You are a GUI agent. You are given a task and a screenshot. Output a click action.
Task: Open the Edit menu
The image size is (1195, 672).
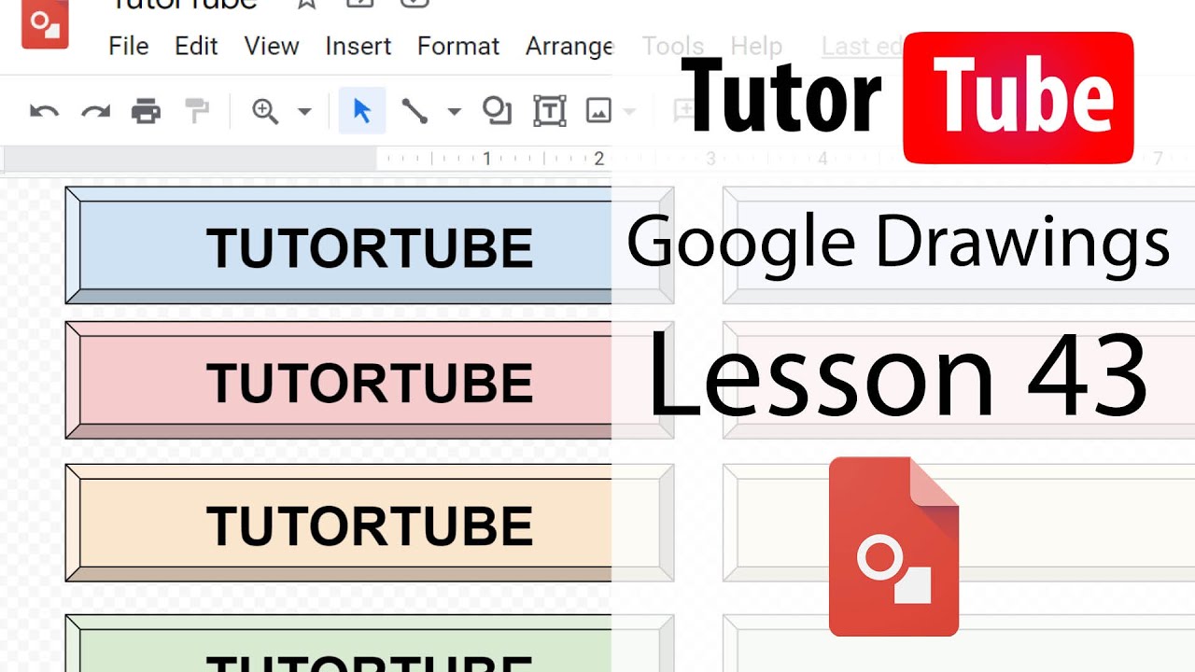tap(196, 46)
